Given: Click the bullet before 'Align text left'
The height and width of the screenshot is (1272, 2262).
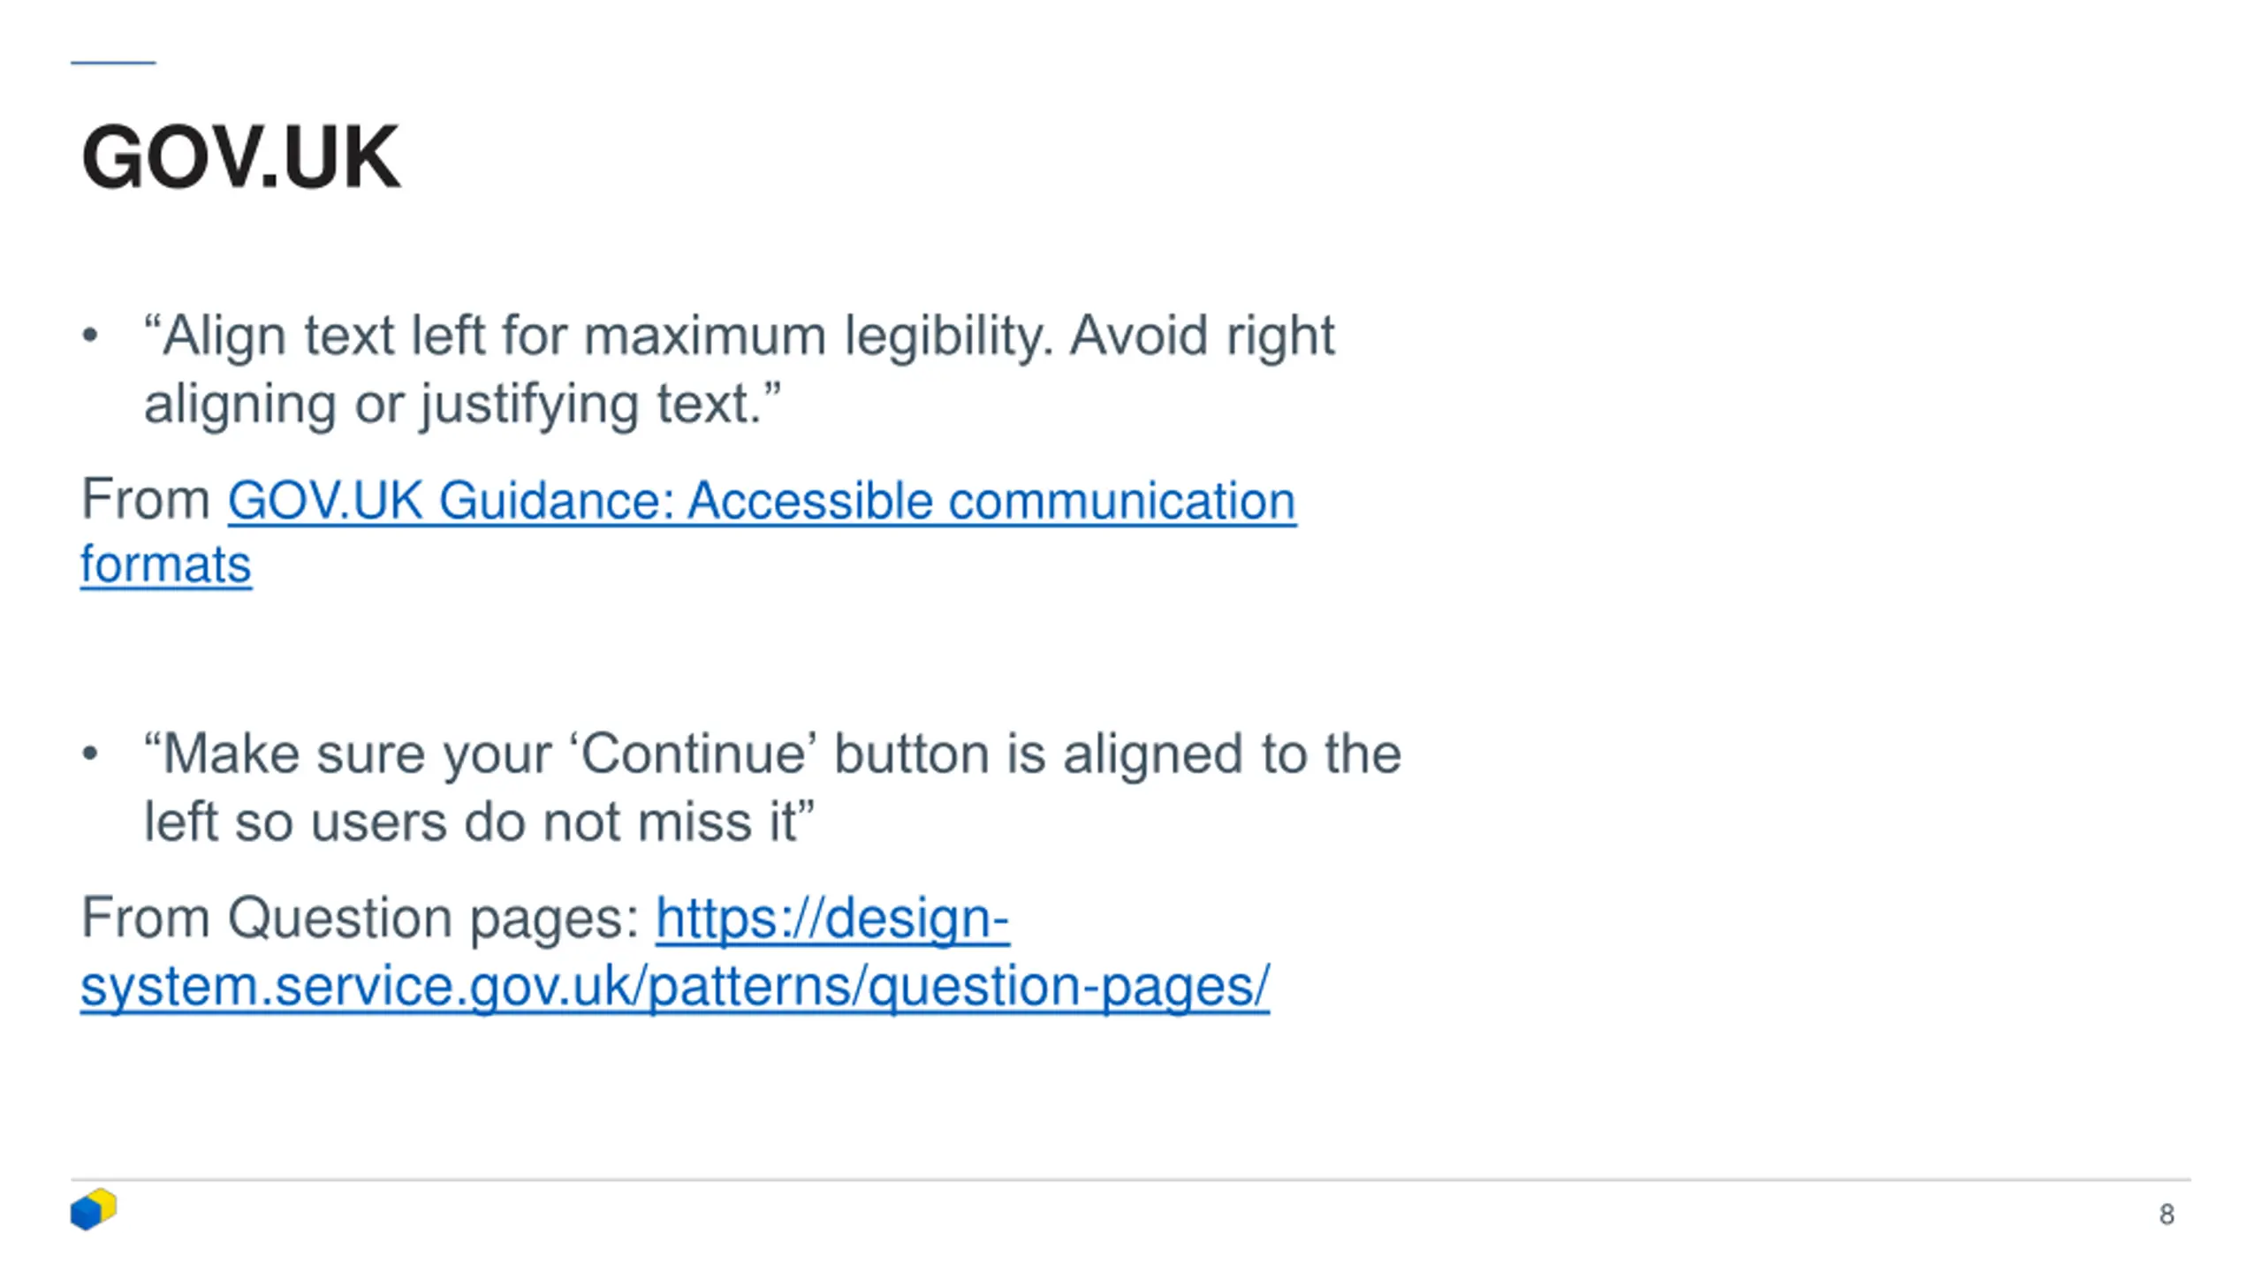Looking at the screenshot, I should [89, 336].
